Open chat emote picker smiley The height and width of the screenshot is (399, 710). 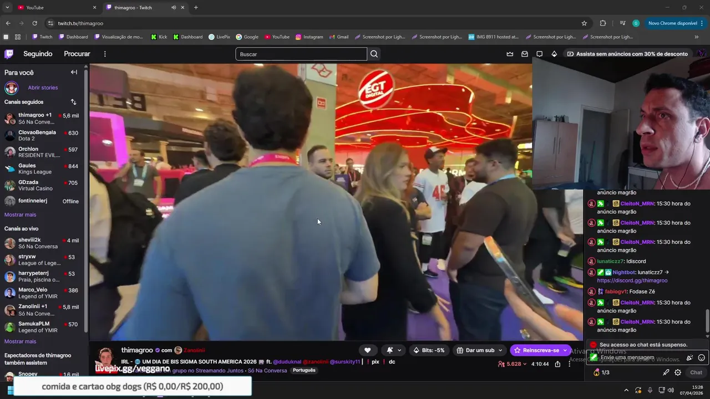pos(701,358)
